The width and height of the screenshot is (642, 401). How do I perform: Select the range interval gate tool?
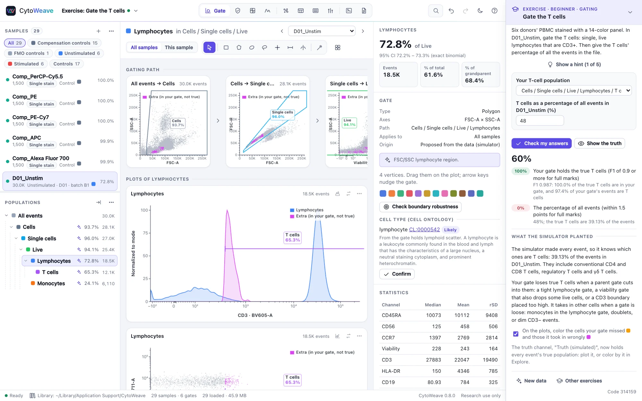[x=290, y=47]
